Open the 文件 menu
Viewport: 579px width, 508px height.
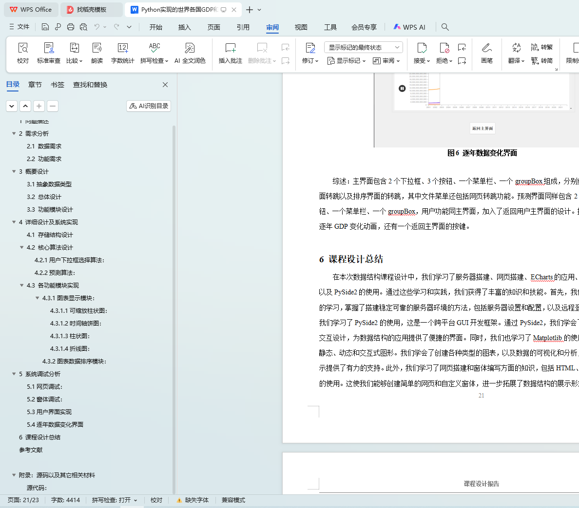19,27
